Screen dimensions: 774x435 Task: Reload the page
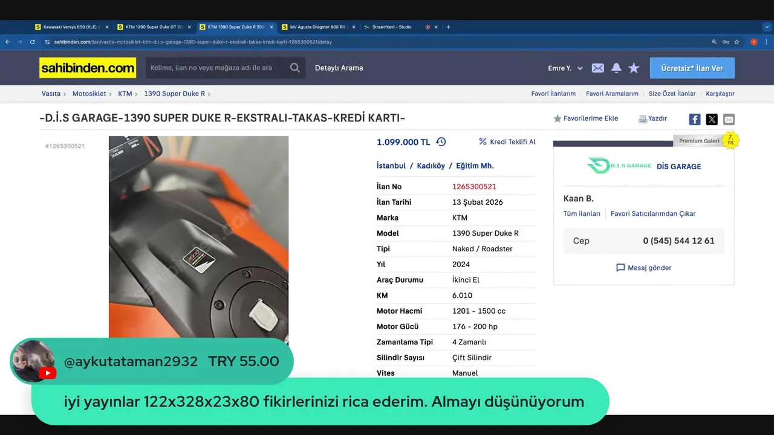click(33, 42)
